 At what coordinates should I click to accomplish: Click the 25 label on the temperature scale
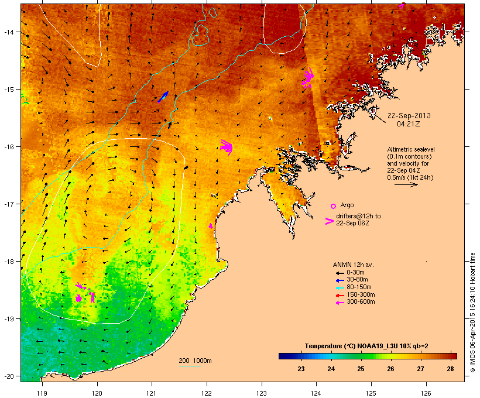pyautogui.click(x=361, y=369)
